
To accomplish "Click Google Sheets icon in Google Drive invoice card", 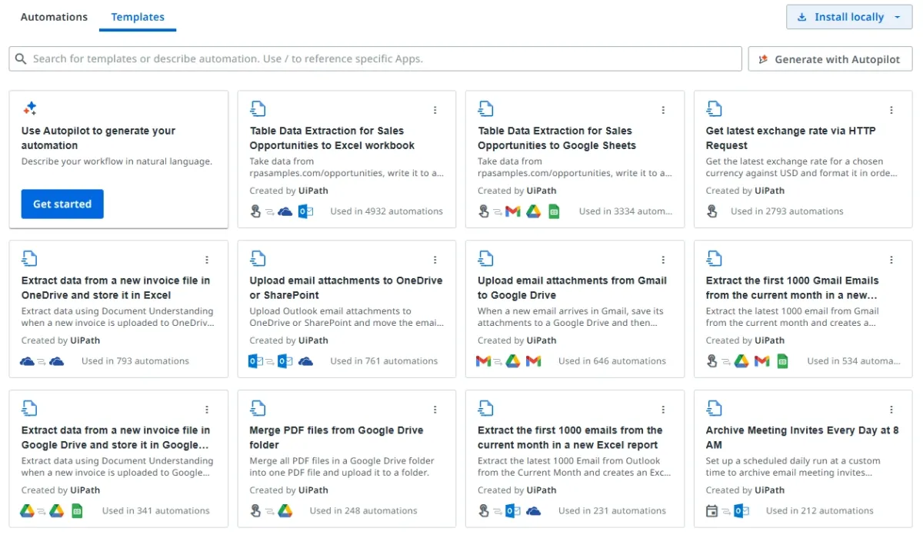I will click(77, 511).
